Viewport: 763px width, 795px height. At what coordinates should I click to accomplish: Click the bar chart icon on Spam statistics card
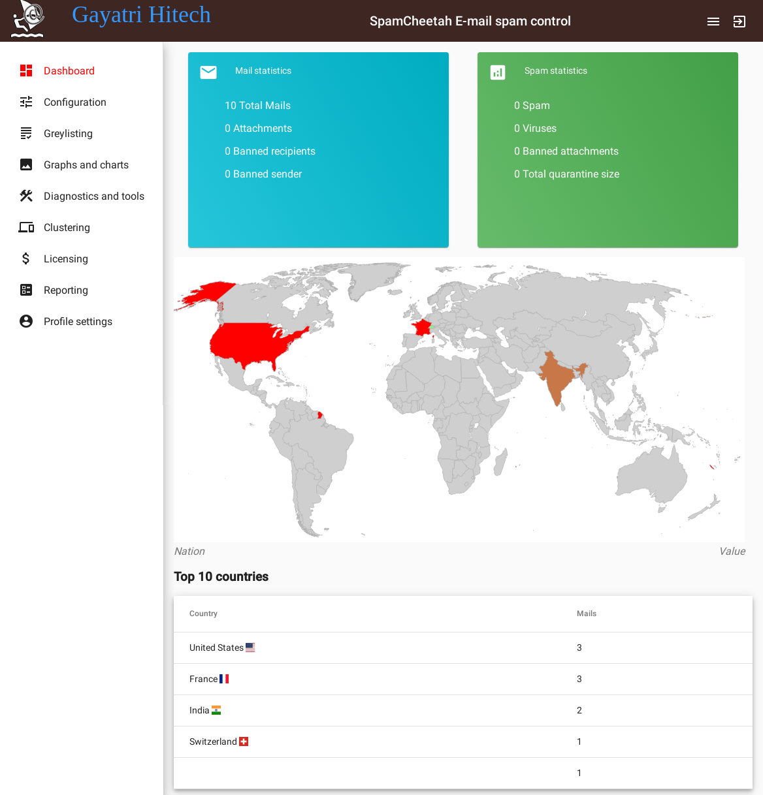click(x=498, y=72)
